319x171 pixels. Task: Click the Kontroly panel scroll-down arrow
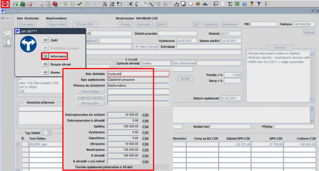(312, 99)
